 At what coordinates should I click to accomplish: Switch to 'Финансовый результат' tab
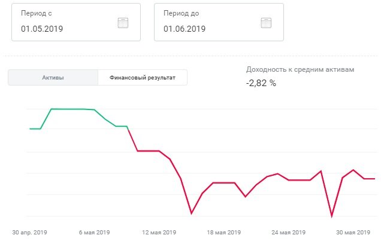143,78
